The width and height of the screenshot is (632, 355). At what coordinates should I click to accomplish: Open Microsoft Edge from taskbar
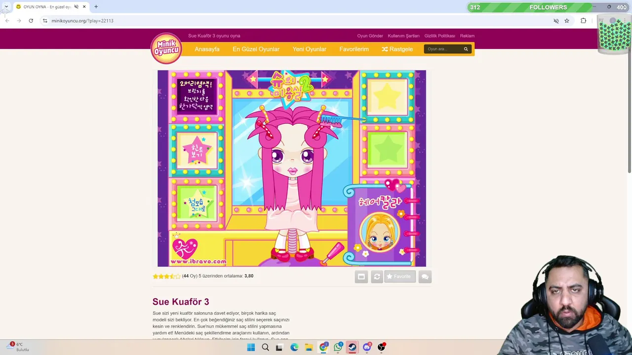(x=294, y=347)
